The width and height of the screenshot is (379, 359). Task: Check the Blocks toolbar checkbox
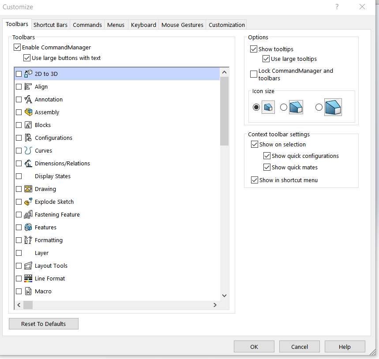[x=19, y=125]
